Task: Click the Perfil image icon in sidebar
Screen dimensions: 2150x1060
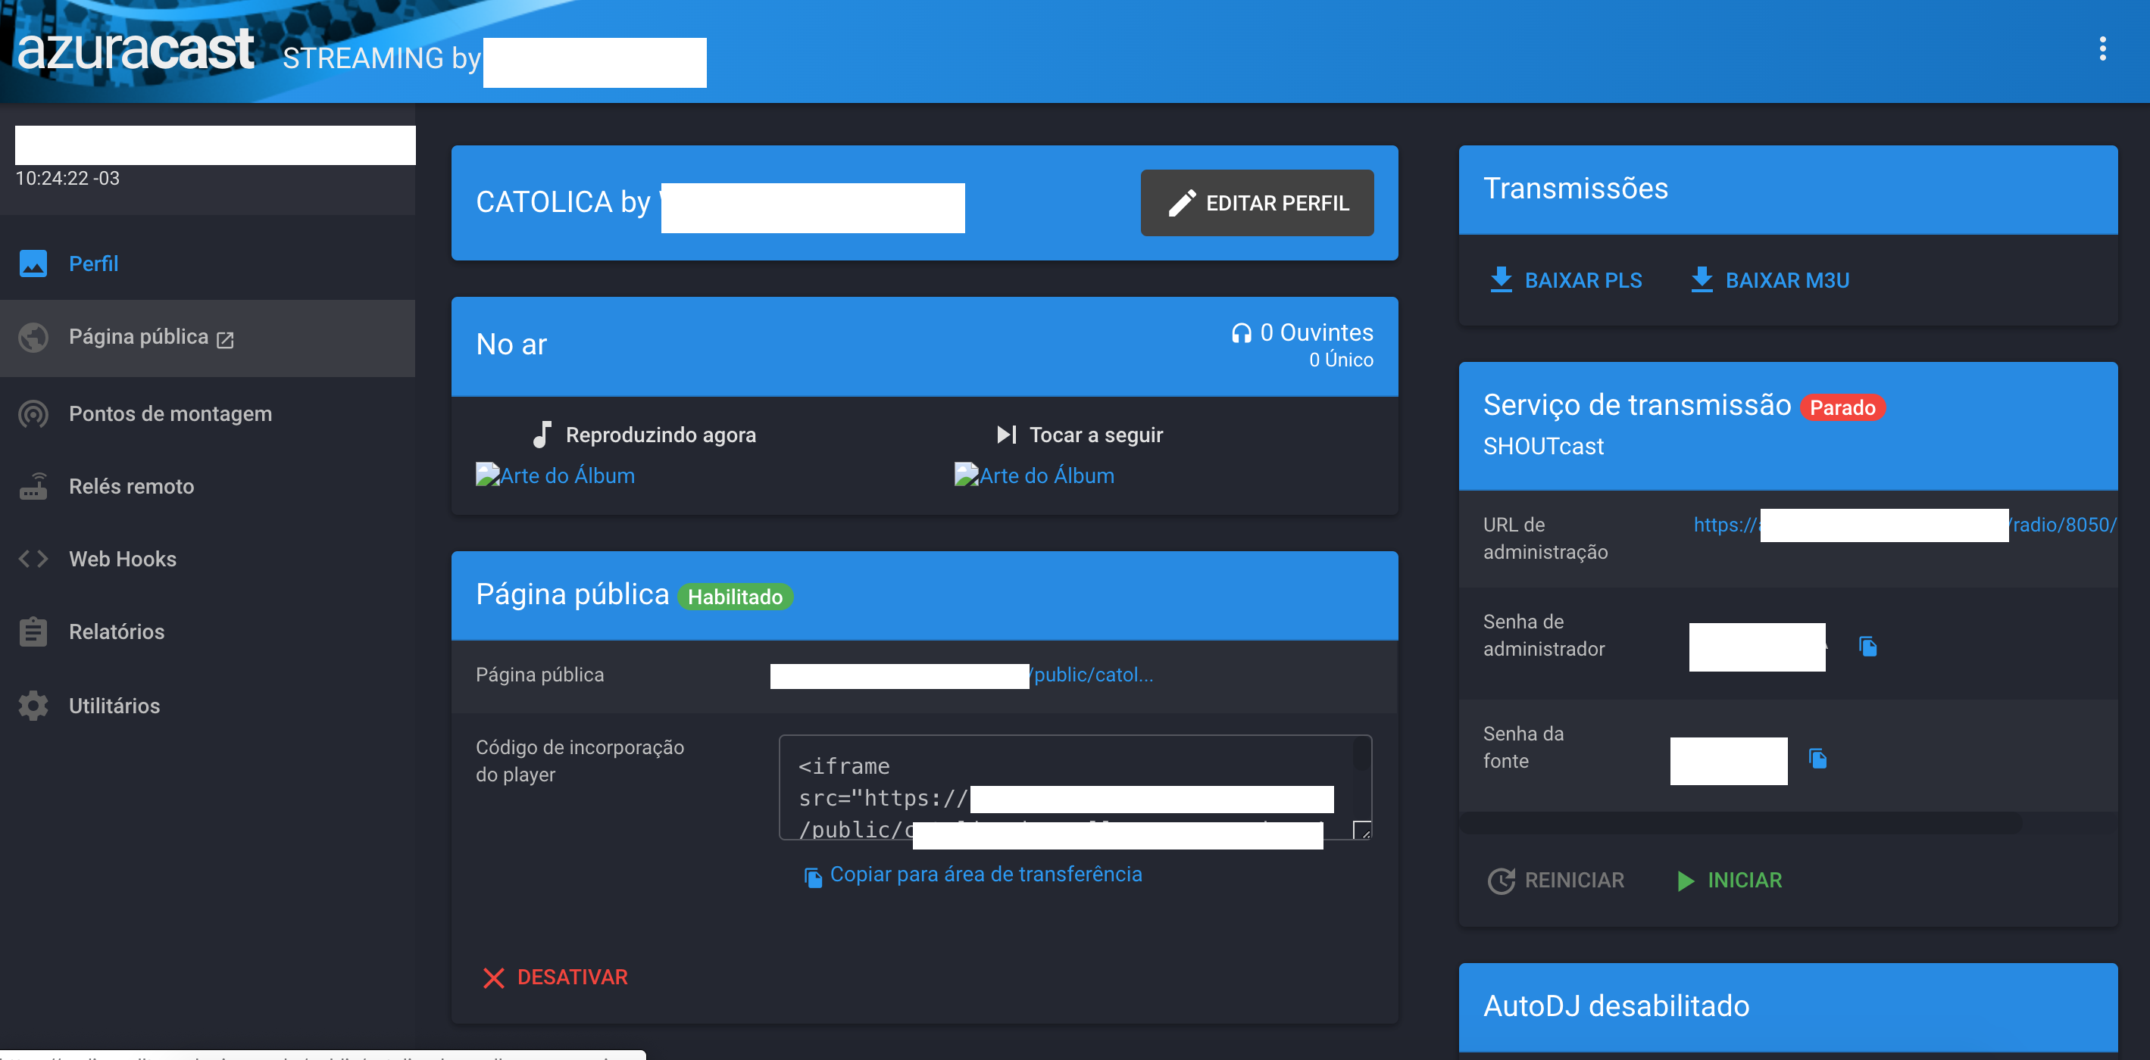Action: click(33, 263)
